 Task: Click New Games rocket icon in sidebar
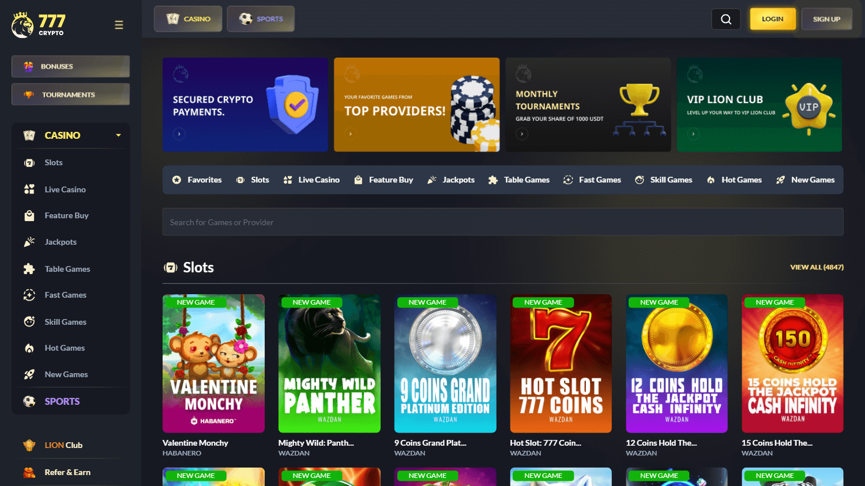[29, 374]
